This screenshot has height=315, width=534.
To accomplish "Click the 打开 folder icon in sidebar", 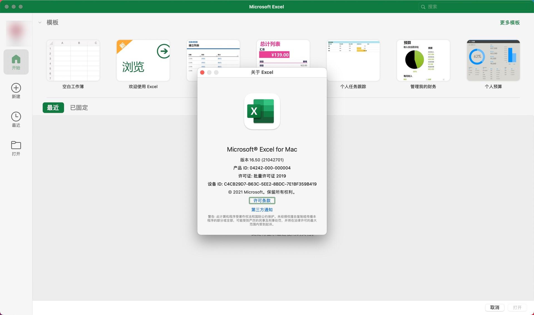I will click(16, 145).
